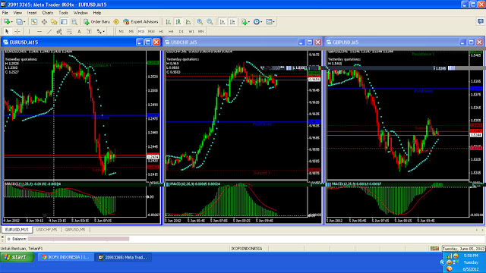Click the taskbar clock showing 5:58 PM
Screen dimensions: 486x273
coord(471,256)
